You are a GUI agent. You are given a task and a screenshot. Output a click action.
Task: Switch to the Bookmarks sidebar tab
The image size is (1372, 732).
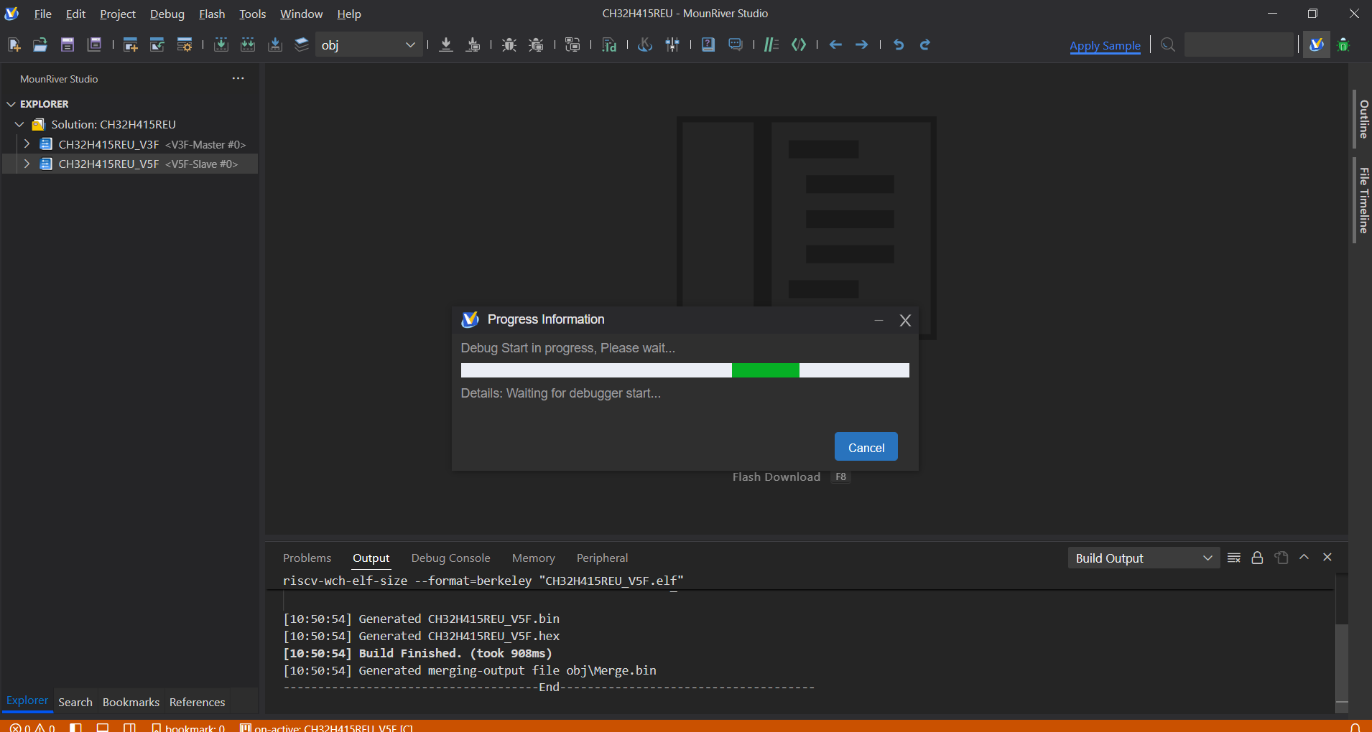tap(131, 702)
